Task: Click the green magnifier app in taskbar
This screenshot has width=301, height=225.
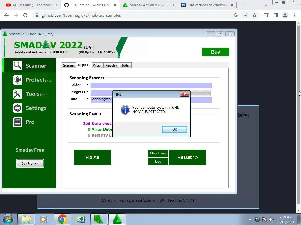Action: [x=99, y=219]
